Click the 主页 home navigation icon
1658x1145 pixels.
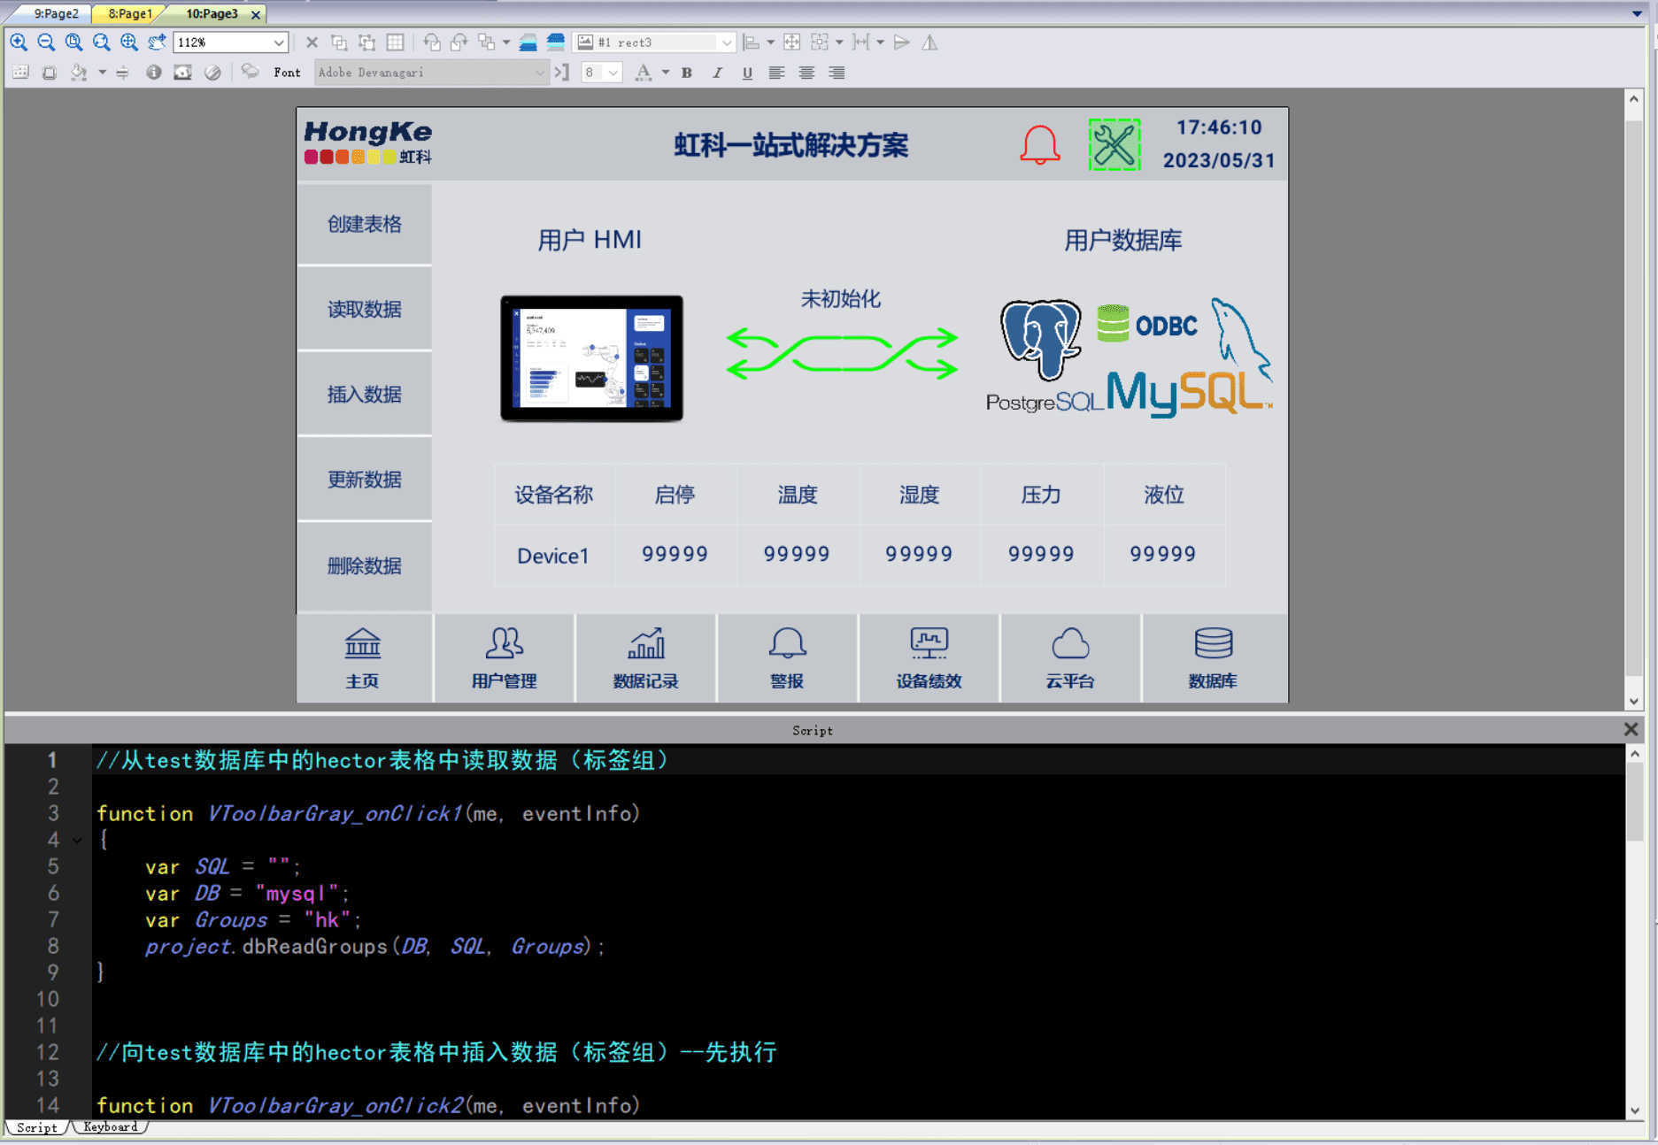pos(363,657)
